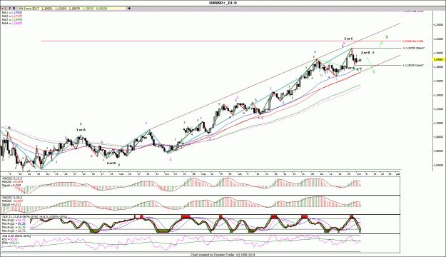The width and height of the screenshot is (446, 257).
Task: Click the Dynamic Trader copyright footer text
Action: 223,255
